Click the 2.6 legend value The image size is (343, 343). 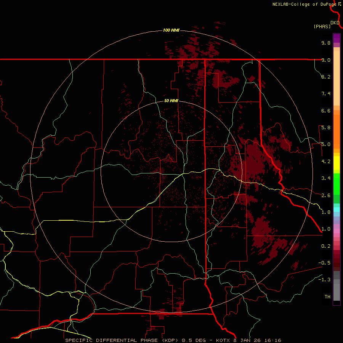click(x=326, y=196)
